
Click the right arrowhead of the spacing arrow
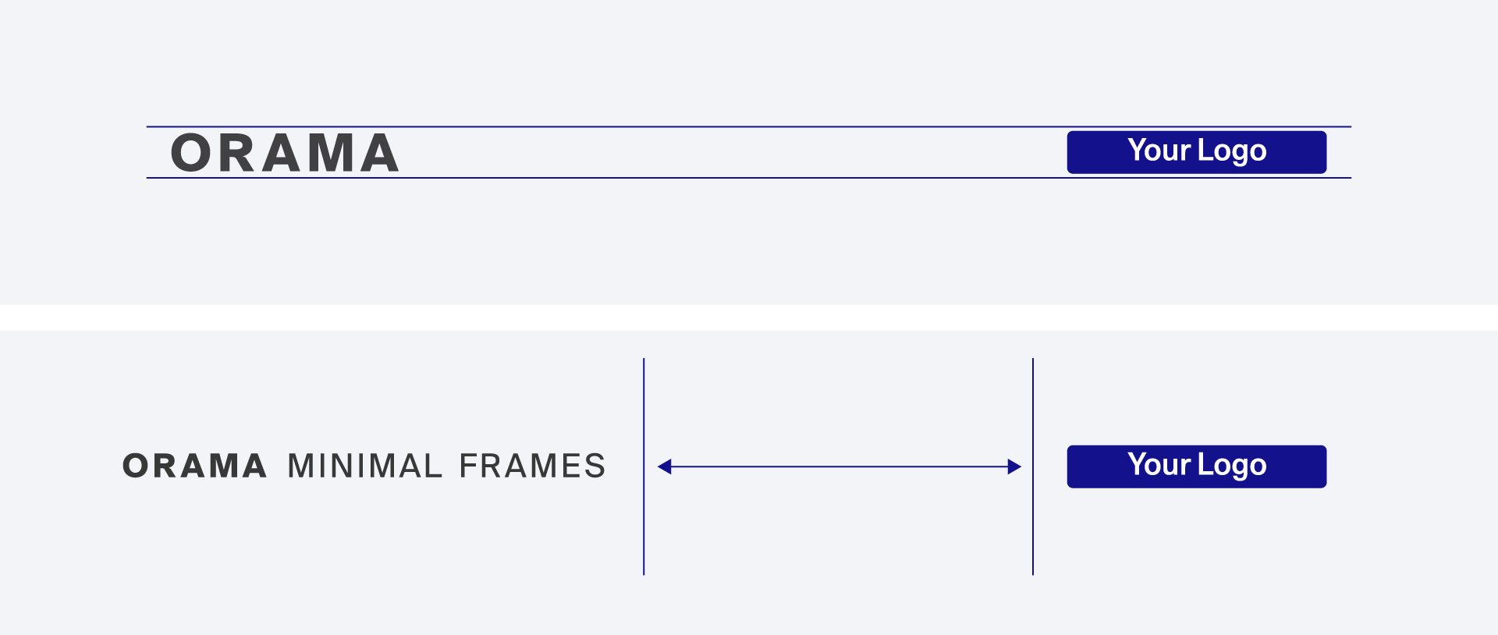1013,466
